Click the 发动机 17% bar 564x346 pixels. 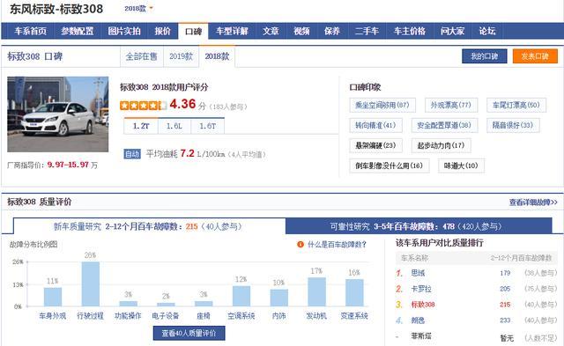pos(316,291)
